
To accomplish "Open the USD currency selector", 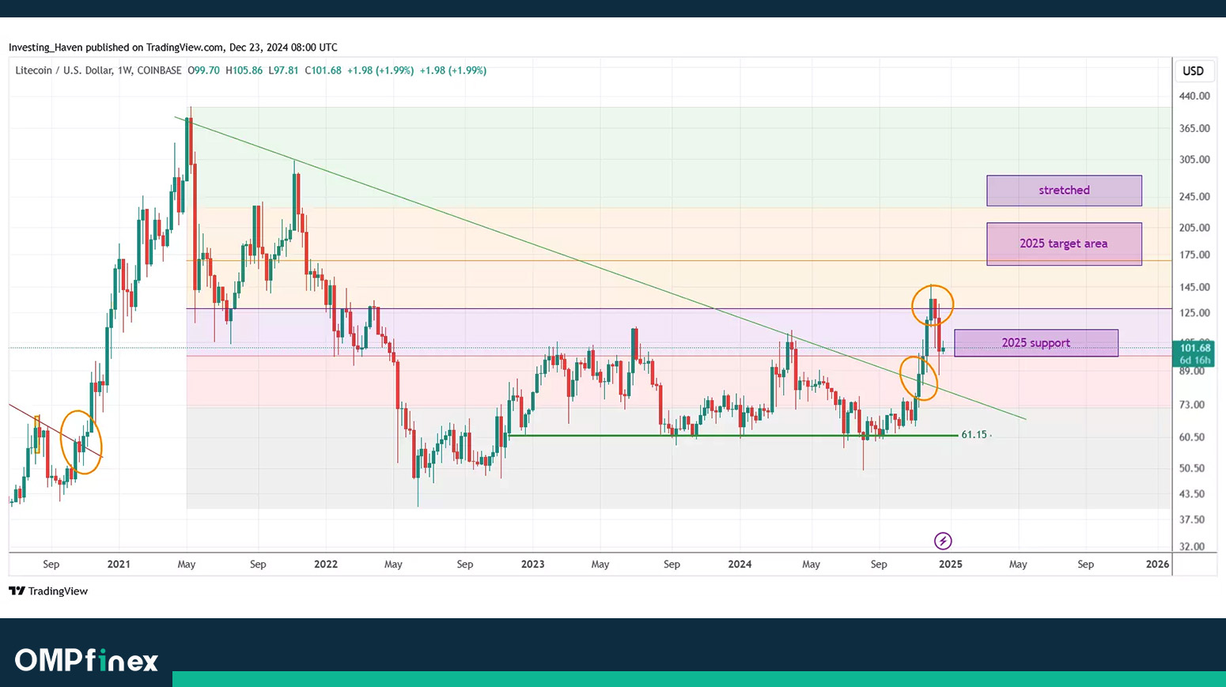I will [x=1193, y=71].
